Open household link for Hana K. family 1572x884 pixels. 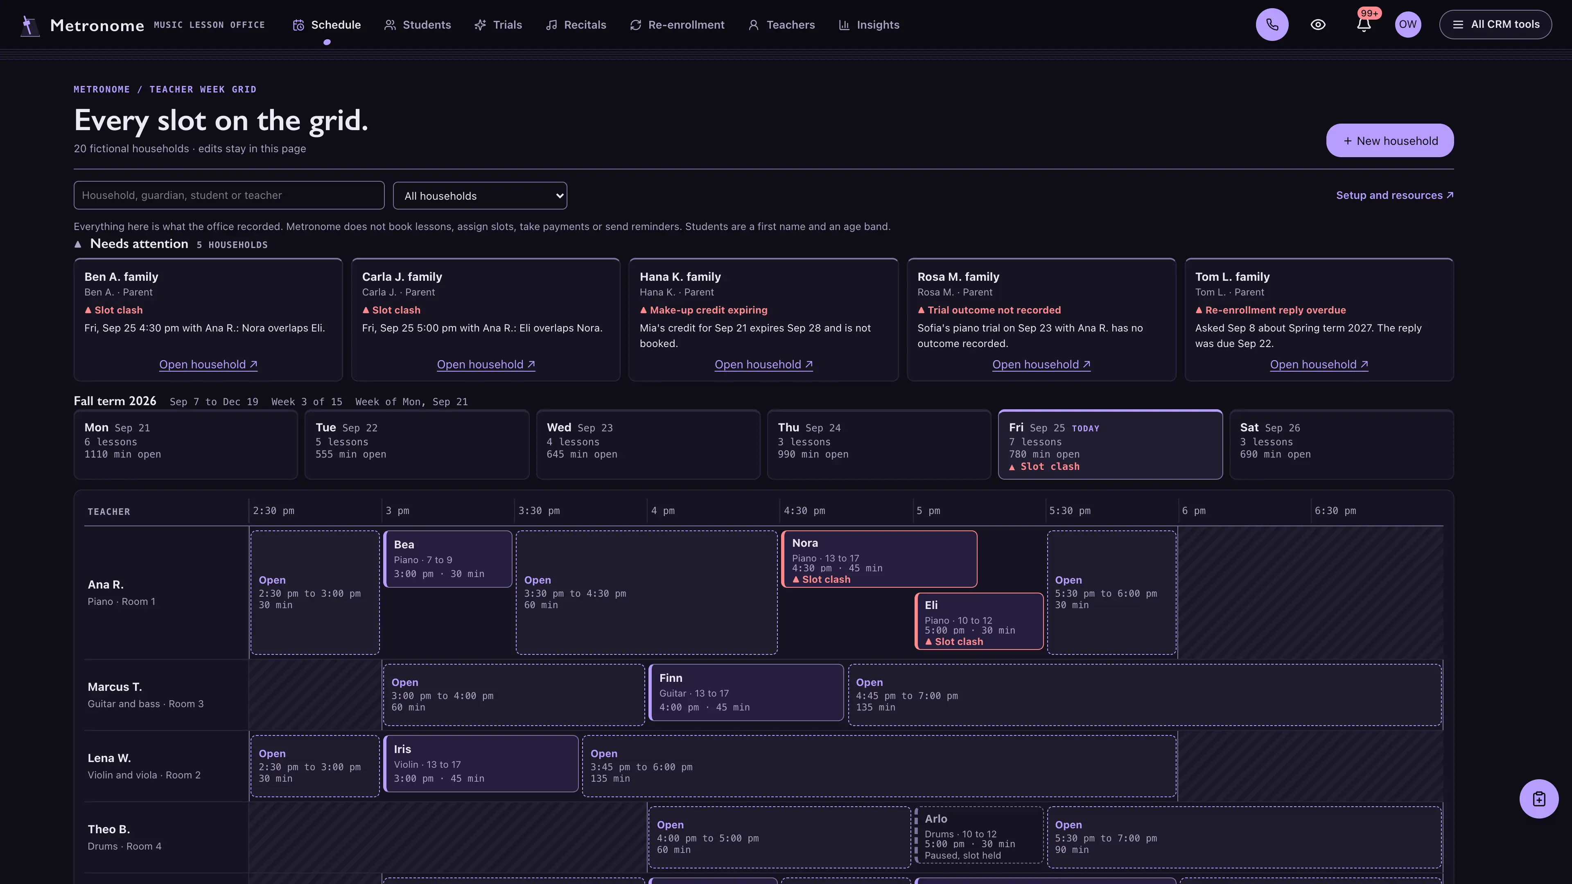[x=763, y=364]
